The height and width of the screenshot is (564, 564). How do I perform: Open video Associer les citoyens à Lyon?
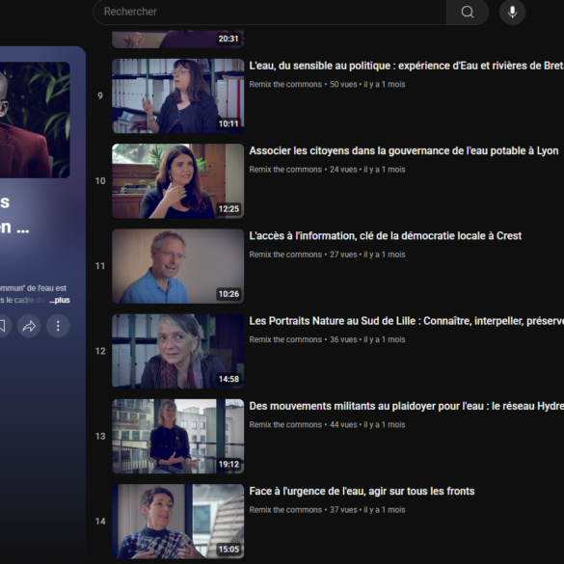click(x=404, y=150)
